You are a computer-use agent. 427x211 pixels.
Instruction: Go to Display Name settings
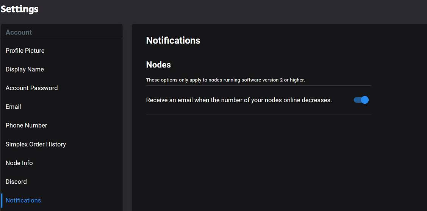tap(62, 69)
